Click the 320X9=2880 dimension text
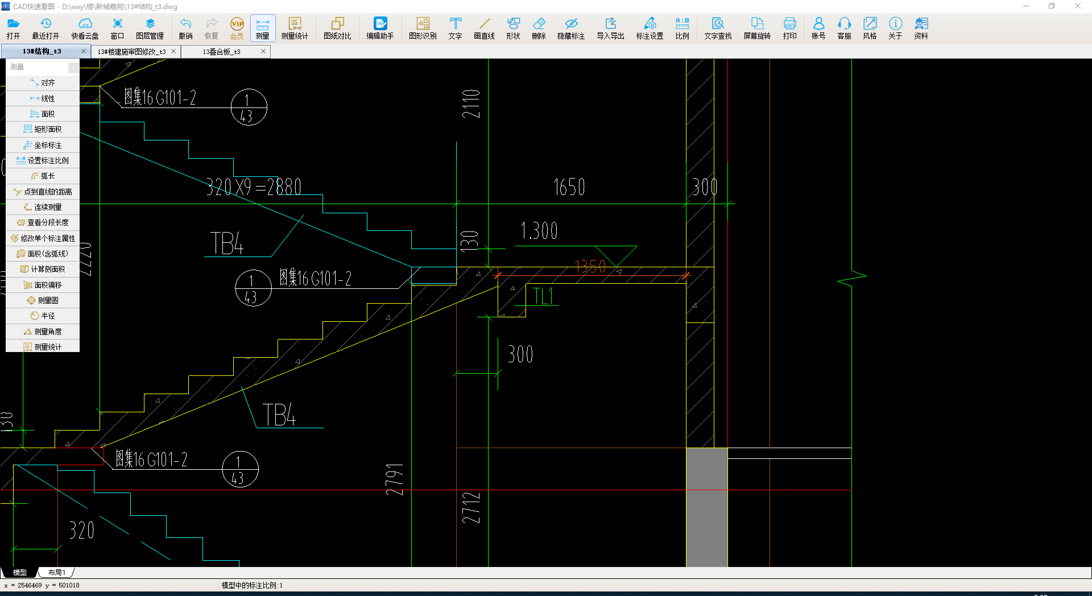The image size is (1092, 596). coord(254,187)
